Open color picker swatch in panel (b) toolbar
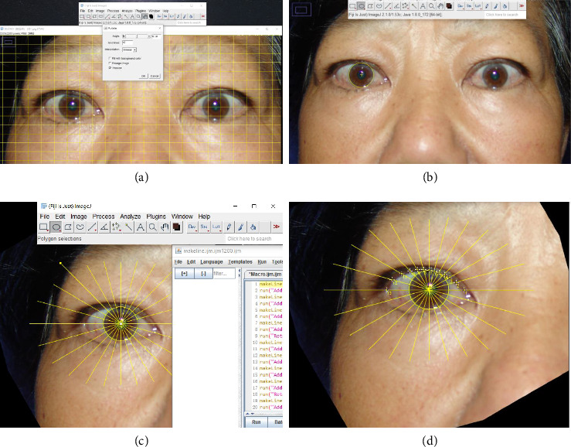 tap(449, 6)
